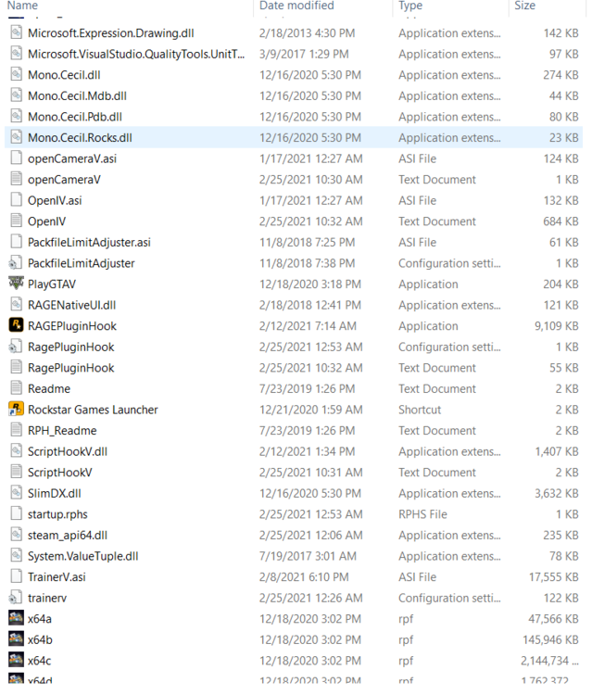The width and height of the screenshot is (592, 695).
Task: Select the RagePluginHook text document name
Action: point(71,368)
